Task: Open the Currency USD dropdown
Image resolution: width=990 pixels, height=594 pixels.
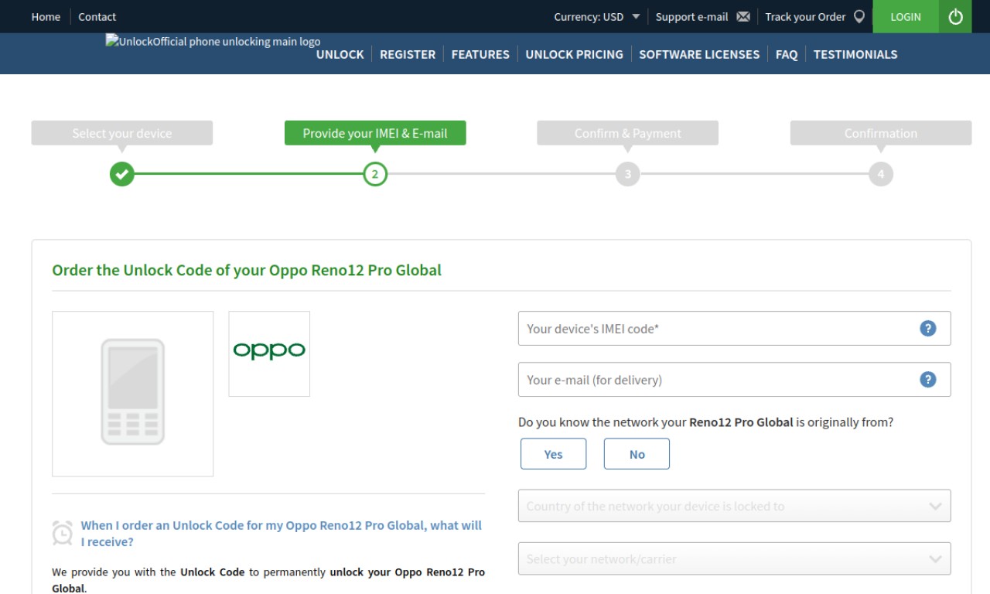Action: (x=597, y=17)
